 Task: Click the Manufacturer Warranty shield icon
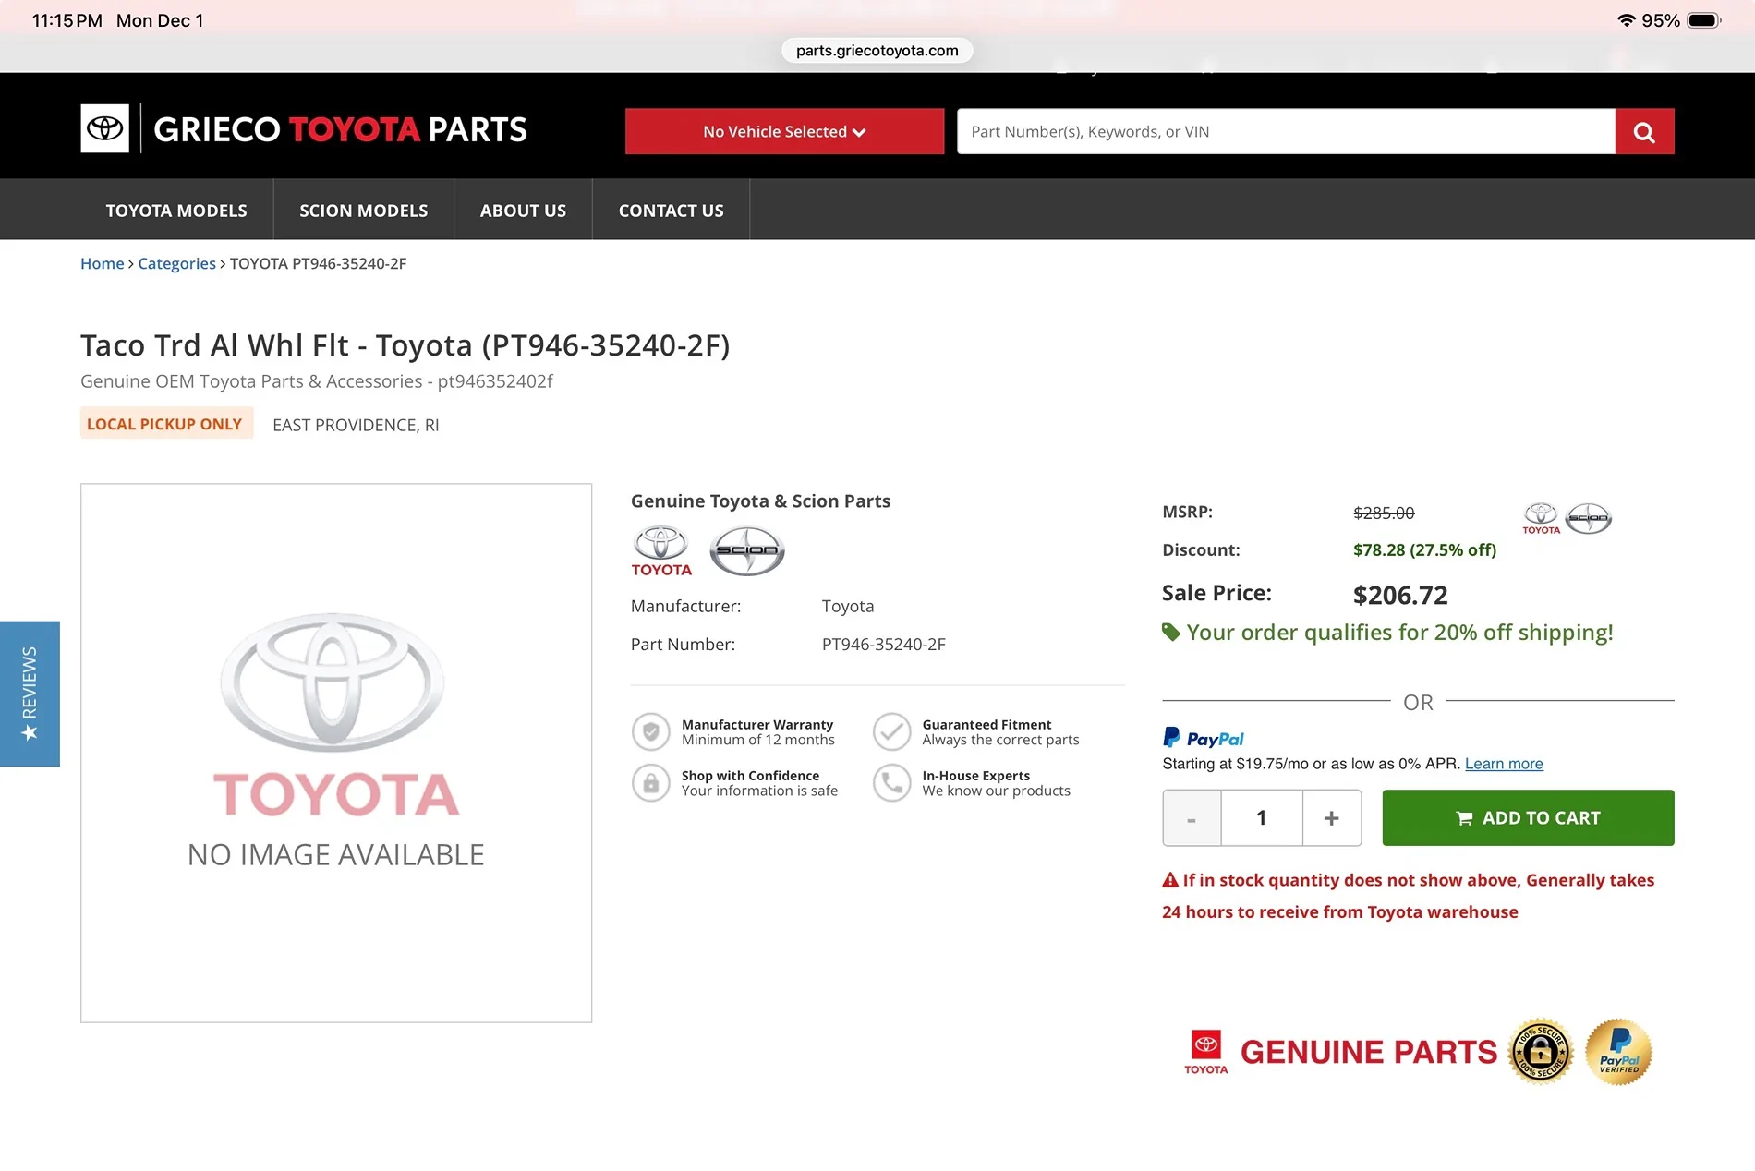click(x=651, y=731)
